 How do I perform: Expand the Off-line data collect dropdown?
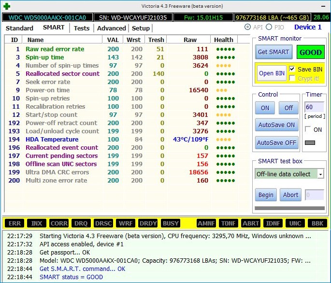[x=321, y=174]
